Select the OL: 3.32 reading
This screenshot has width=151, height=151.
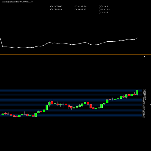[103, 13]
